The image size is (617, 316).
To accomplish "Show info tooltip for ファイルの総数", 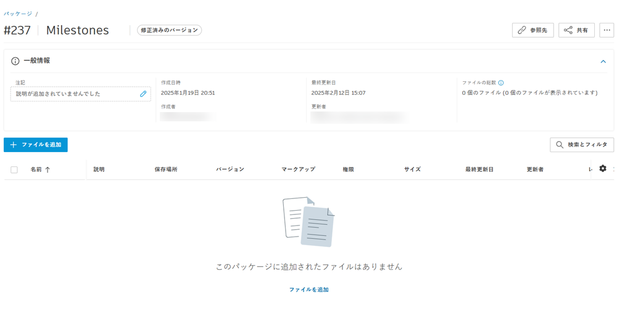I will point(501,83).
